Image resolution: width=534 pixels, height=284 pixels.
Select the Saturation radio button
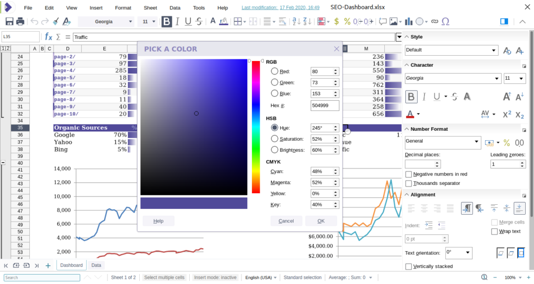click(x=275, y=139)
